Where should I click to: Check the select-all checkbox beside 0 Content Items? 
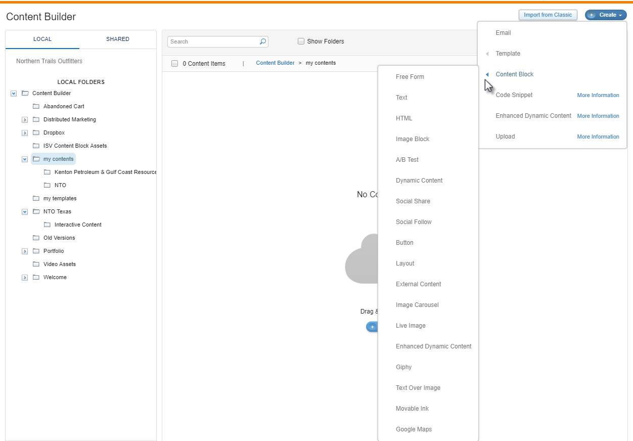[175, 63]
